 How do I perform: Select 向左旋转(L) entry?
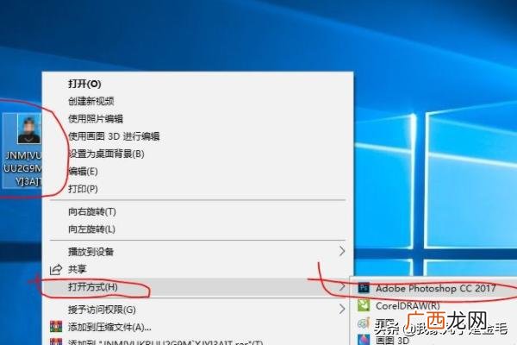91,229
